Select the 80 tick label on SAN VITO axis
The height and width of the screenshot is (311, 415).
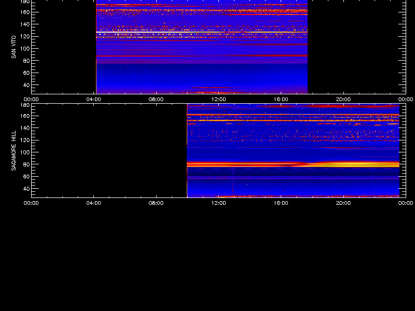click(27, 61)
